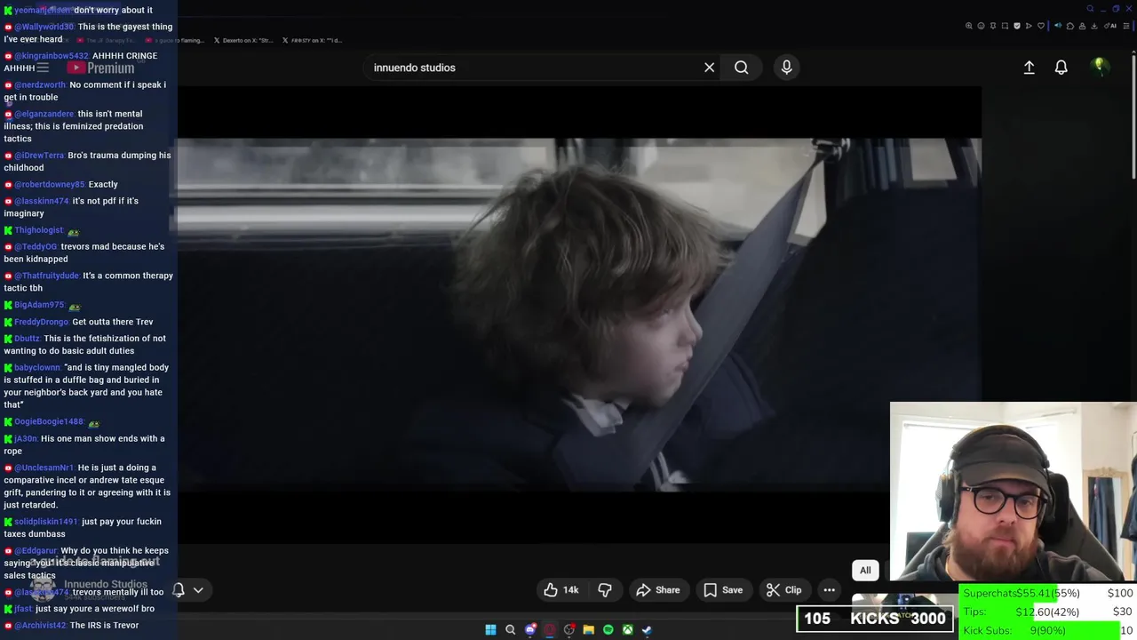Viewport: 1137px width, 640px height.
Task: Click the browser heart favorites icon
Action: [x=1041, y=26]
